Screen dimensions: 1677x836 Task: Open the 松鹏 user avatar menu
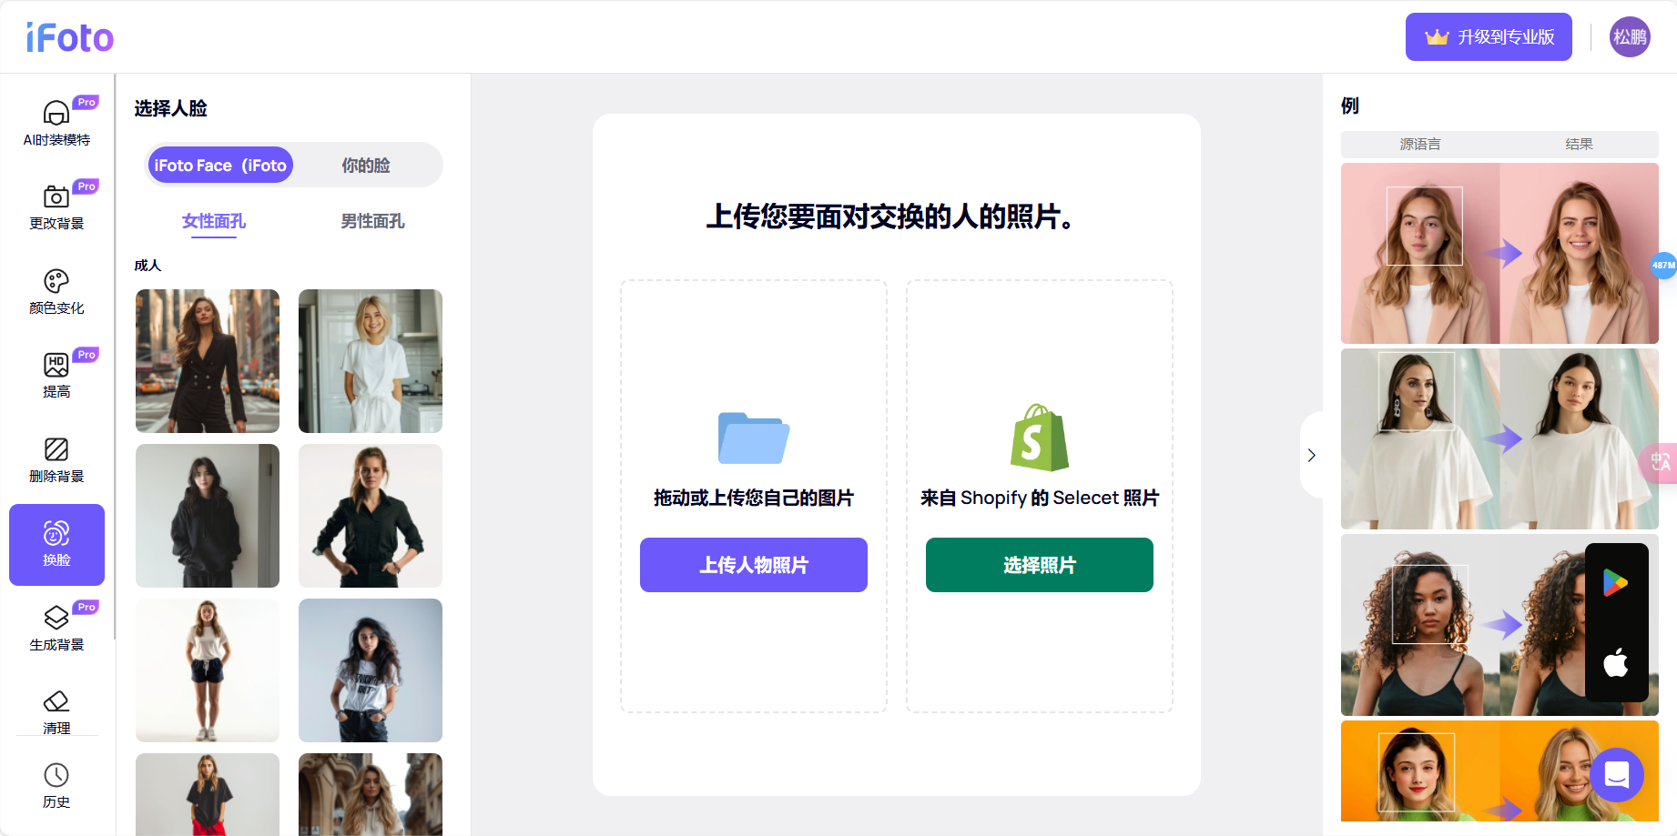coord(1630,37)
